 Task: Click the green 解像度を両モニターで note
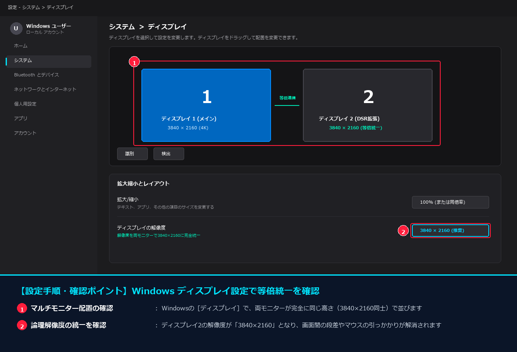coord(158,235)
